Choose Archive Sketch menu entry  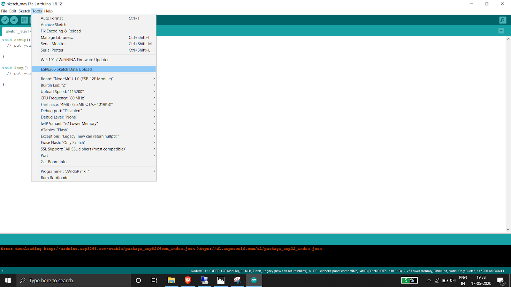[x=94, y=25]
